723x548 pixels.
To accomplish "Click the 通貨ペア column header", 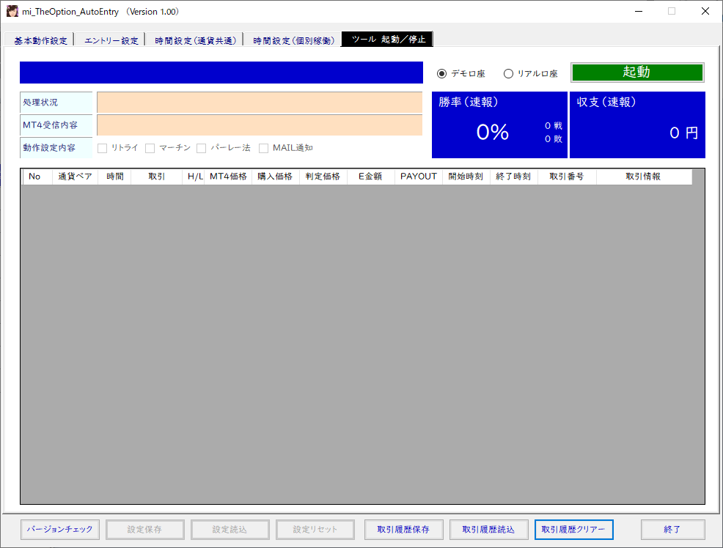I will (x=75, y=177).
